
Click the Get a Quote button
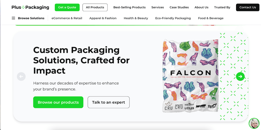coord(67,7)
